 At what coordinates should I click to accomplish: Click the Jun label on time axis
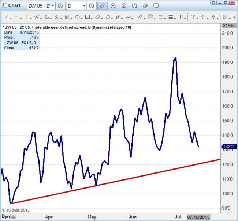(133, 217)
